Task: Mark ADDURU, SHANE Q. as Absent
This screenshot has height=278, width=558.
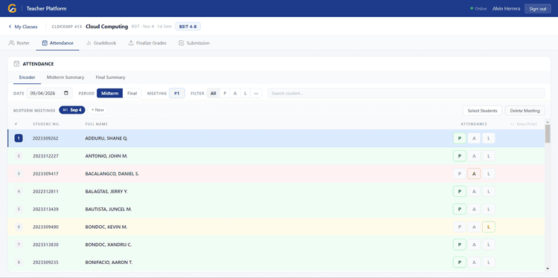Action: 474,138
